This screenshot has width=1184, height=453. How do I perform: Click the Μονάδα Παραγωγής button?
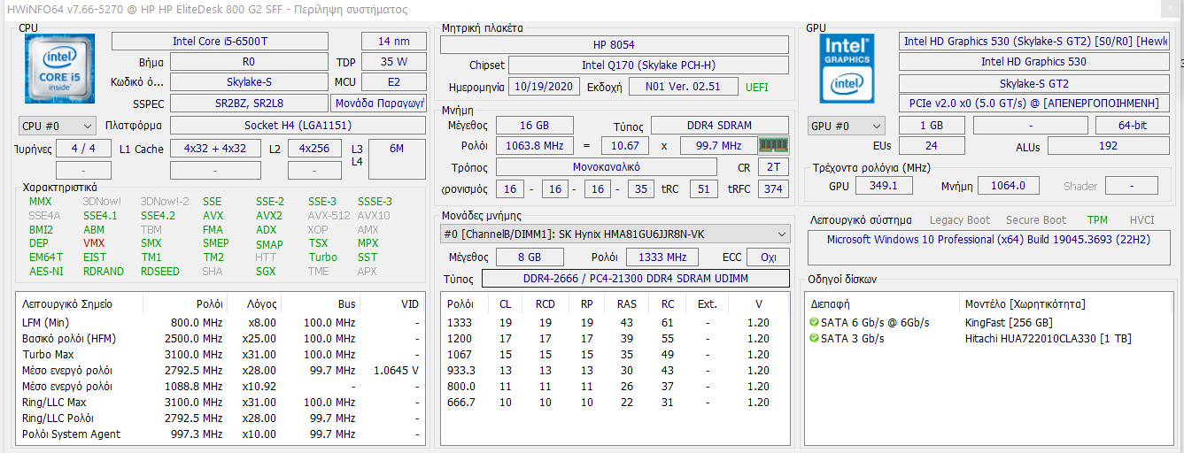(379, 104)
